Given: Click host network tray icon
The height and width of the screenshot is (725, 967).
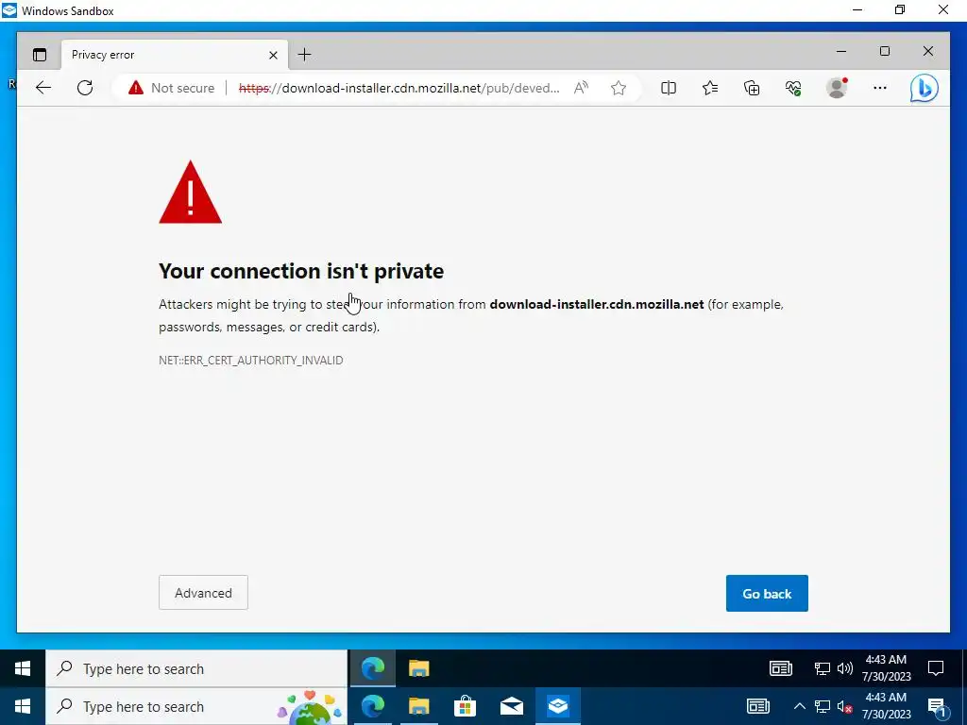Looking at the screenshot, I should tap(823, 706).
